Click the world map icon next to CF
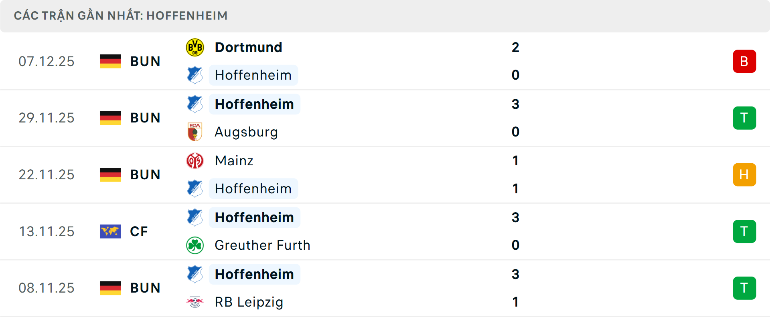The height and width of the screenshot is (317, 770). pyautogui.click(x=110, y=231)
